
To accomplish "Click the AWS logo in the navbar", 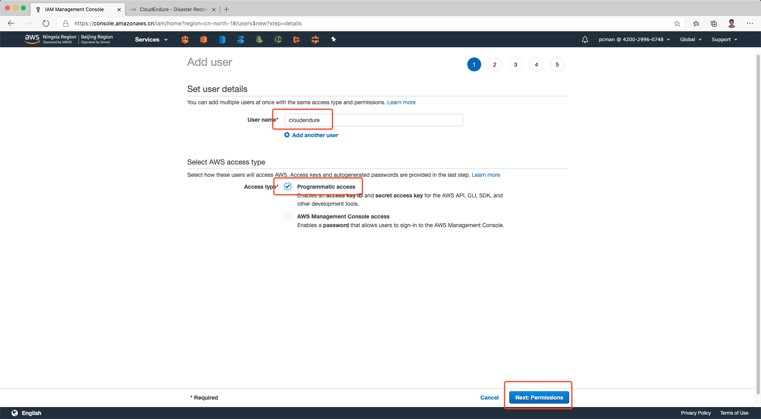I will (x=32, y=39).
